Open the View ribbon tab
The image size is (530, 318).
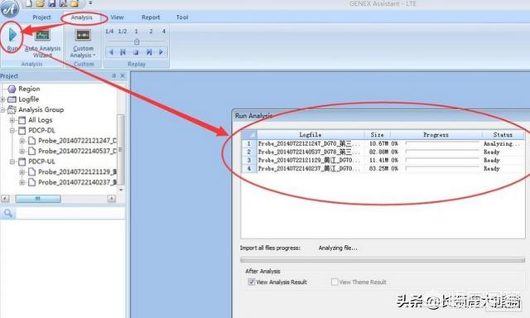117,17
